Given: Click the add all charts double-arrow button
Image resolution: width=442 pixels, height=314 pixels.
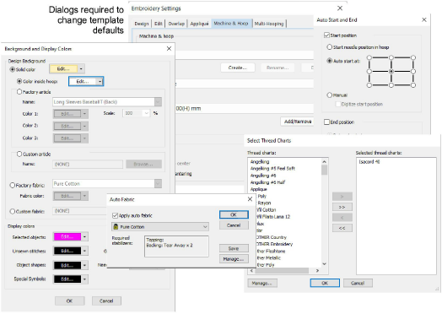Looking at the screenshot, I should click(x=342, y=207).
